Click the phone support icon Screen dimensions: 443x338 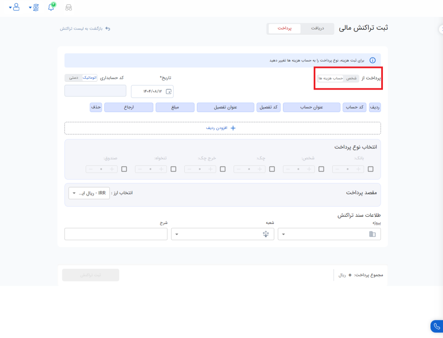point(436,326)
